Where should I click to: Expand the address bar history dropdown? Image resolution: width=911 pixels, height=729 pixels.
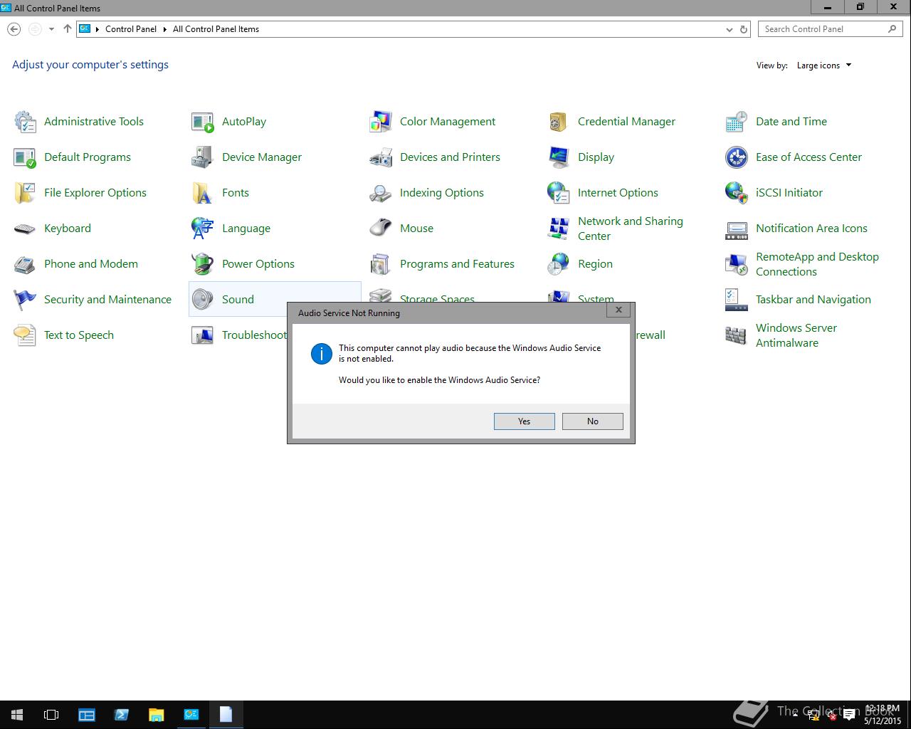(729, 29)
